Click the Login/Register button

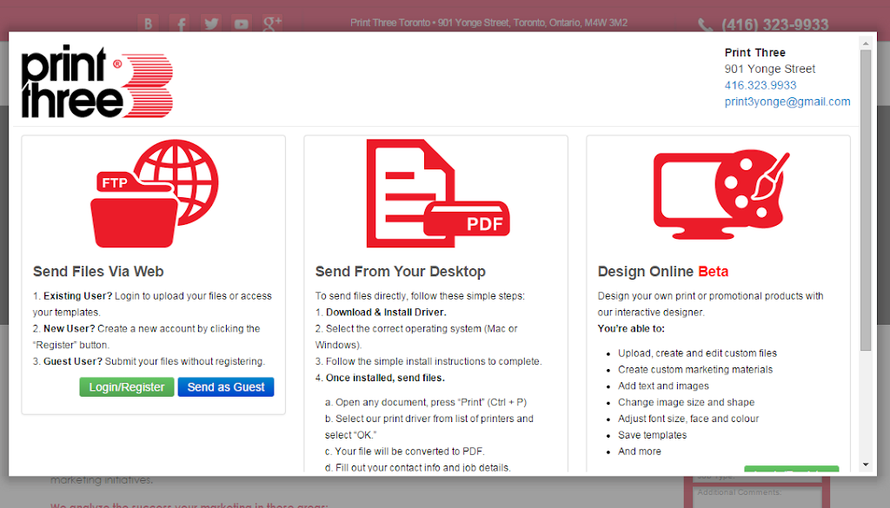coord(127,387)
